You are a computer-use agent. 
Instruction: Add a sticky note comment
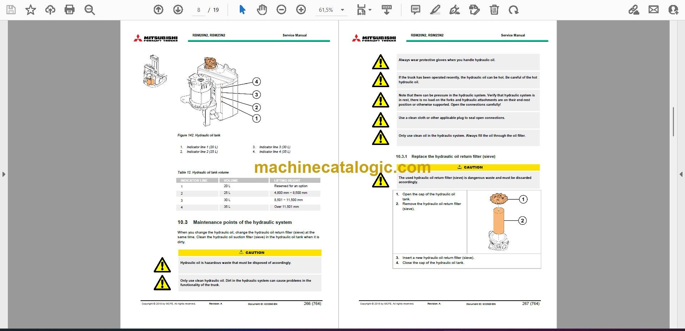(x=416, y=10)
